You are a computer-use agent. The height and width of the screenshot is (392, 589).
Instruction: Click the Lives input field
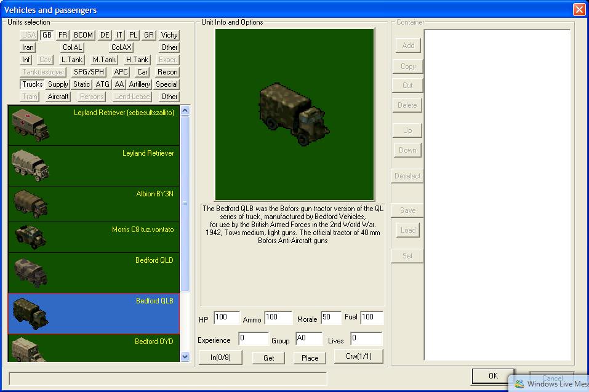point(366,338)
